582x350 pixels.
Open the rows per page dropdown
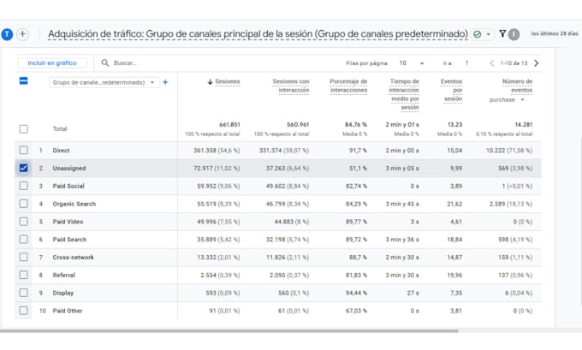coord(412,63)
